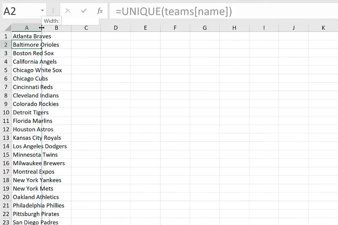This screenshot has height=225, width=338.
Task: Select column G header
Action: tap(204, 28)
